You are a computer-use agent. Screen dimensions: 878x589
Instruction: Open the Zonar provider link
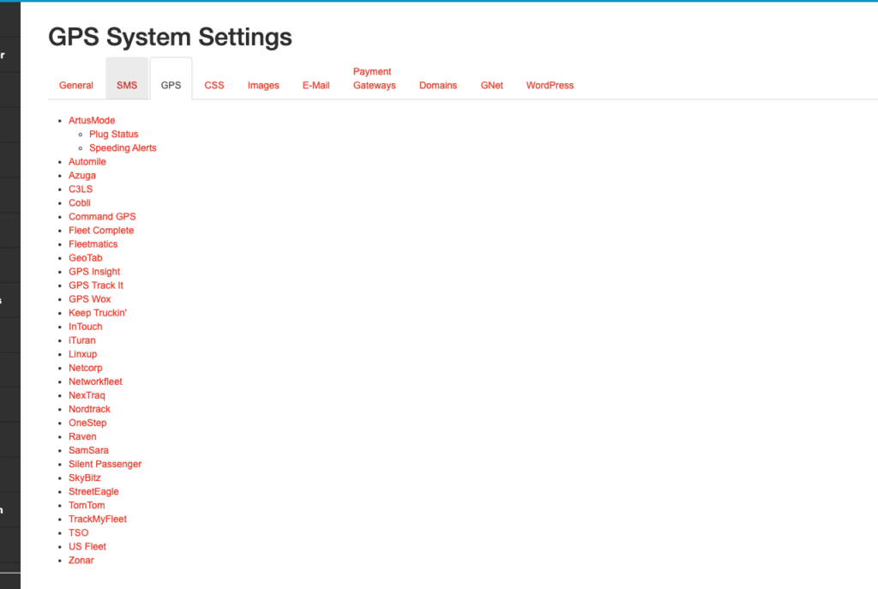tap(81, 560)
